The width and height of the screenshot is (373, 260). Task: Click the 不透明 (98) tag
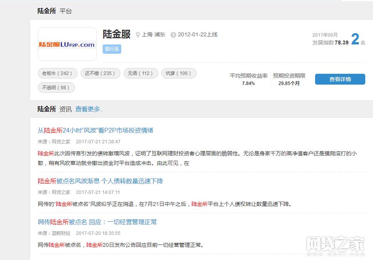(x=56, y=88)
